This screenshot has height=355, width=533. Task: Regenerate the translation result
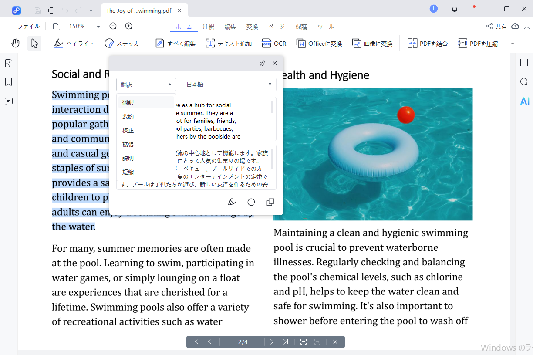tap(251, 202)
